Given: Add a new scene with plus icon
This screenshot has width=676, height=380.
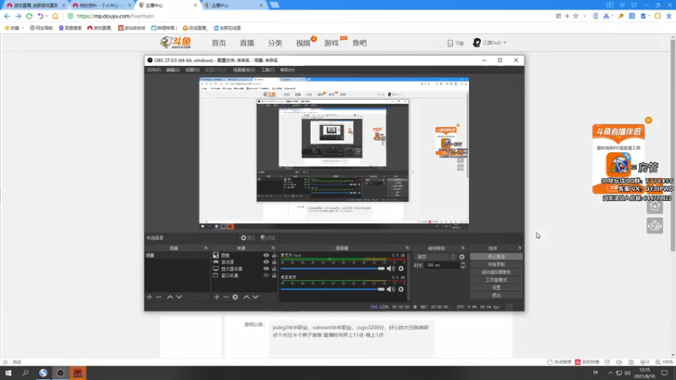Looking at the screenshot, I should coord(150,297).
